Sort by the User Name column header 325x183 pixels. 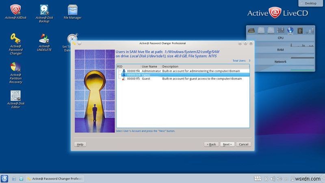click(x=151, y=66)
